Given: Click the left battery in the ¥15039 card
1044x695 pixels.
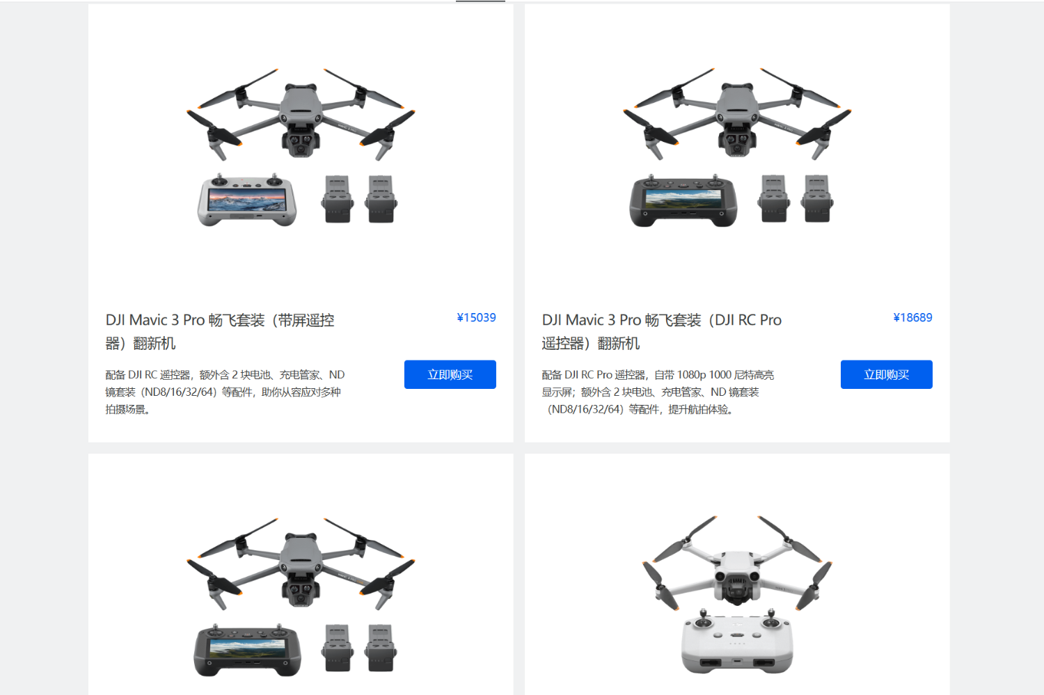Looking at the screenshot, I should pos(338,199).
